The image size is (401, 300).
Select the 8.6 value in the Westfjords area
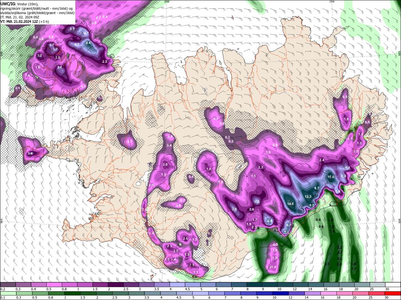88,43
